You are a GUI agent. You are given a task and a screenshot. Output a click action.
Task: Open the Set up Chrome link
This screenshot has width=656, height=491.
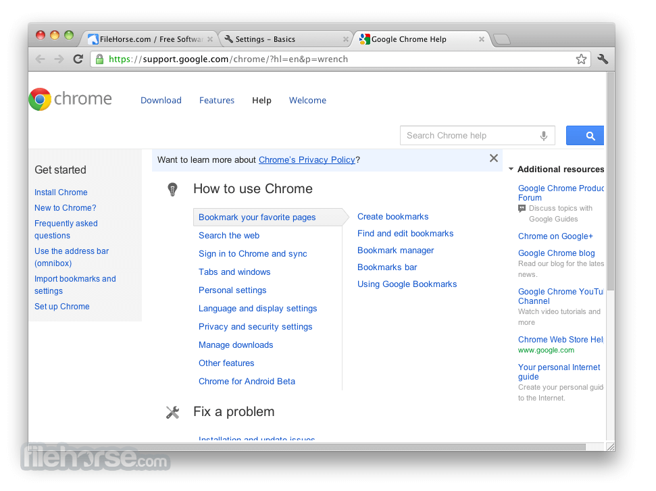tap(62, 307)
